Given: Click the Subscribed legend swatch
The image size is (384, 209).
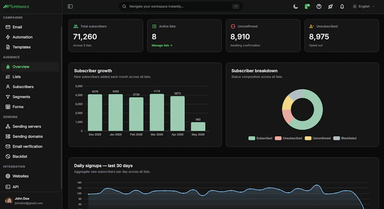Looking at the screenshot, I should click(x=252, y=138).
